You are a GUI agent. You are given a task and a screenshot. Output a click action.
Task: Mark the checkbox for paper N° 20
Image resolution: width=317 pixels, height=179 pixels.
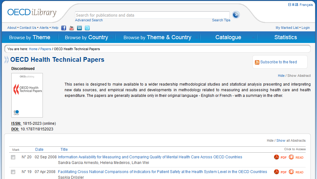click(x=13, y=157)
